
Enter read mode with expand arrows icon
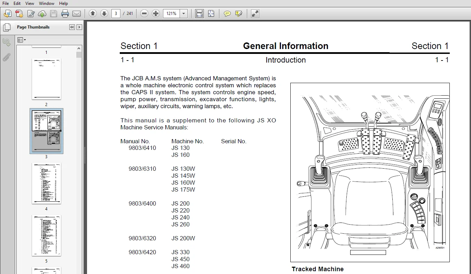[255, 14]
